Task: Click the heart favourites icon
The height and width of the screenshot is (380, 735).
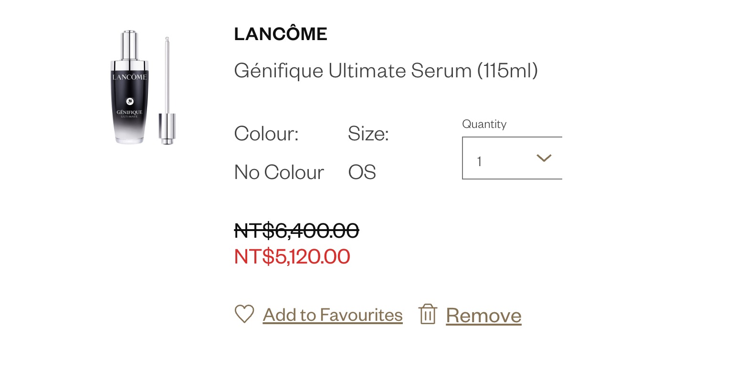Action: tap(244, 314)
